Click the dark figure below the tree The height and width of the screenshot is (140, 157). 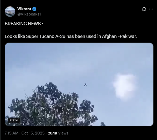(103, 124)
